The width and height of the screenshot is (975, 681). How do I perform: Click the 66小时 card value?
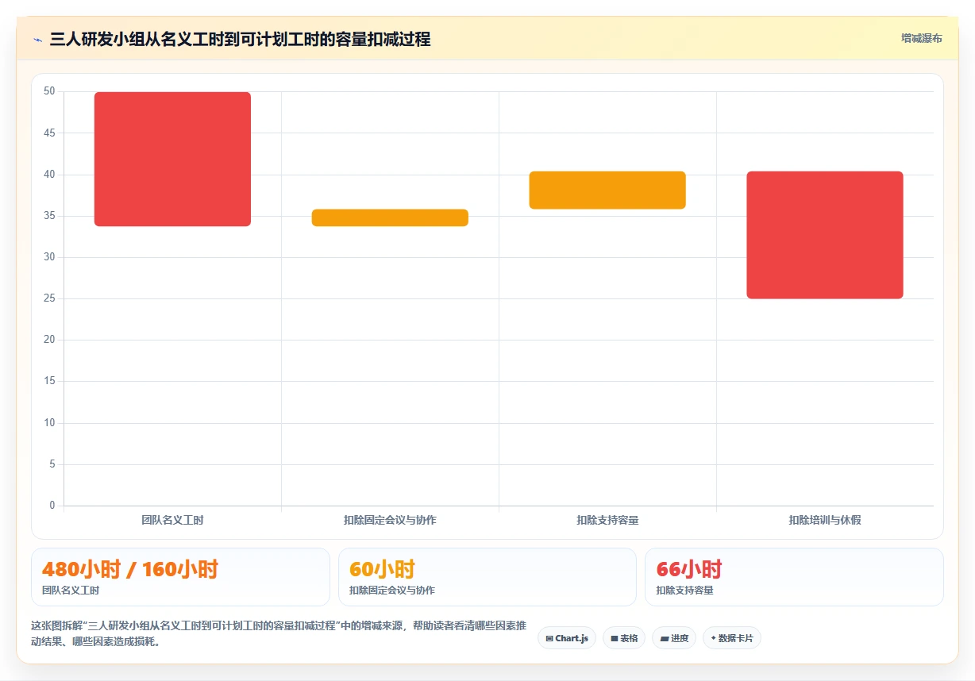coord(689,569)
